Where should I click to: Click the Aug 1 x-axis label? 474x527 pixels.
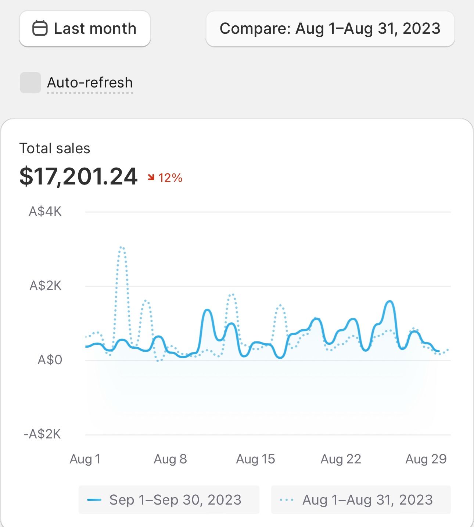pyautogui.click(x=85, y=459)
